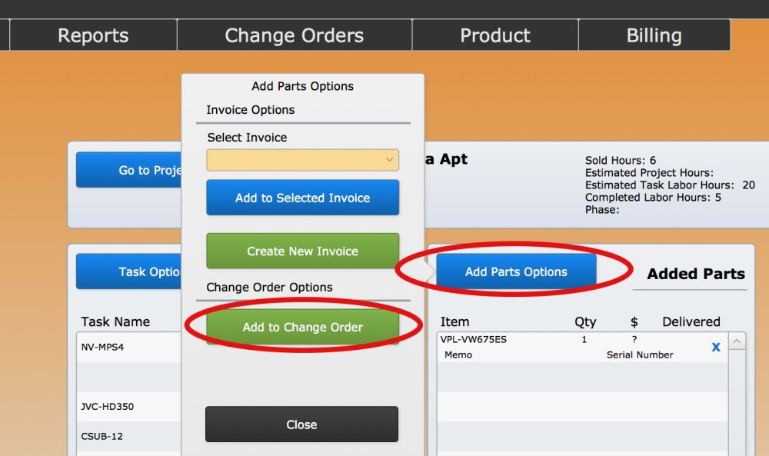Switch to the Reports tab
Screen dimensions: 769x456
coord(92,35)
